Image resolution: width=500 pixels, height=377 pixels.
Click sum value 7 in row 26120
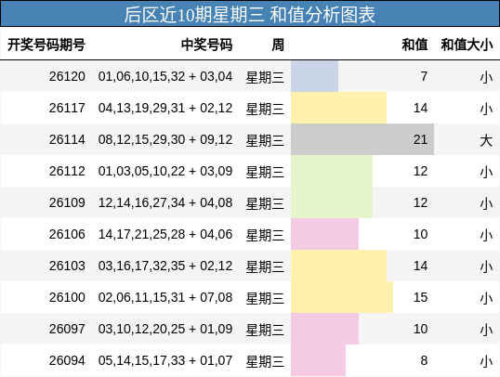pos(424,76)
